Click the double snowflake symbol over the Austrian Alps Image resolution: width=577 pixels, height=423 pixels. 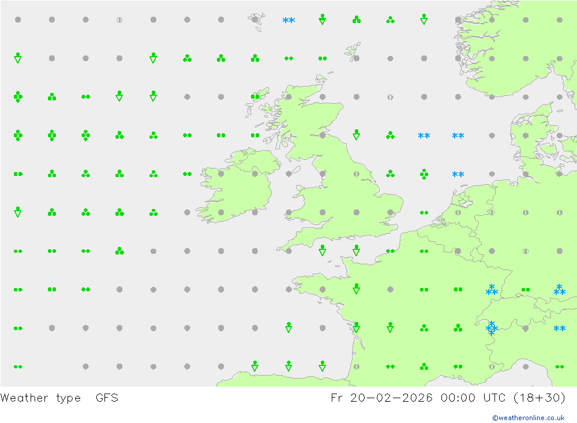559,328
